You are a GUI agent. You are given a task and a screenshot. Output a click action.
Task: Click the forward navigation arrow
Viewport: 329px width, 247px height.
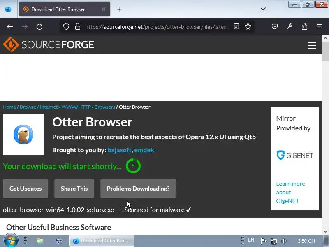(25, 27)
